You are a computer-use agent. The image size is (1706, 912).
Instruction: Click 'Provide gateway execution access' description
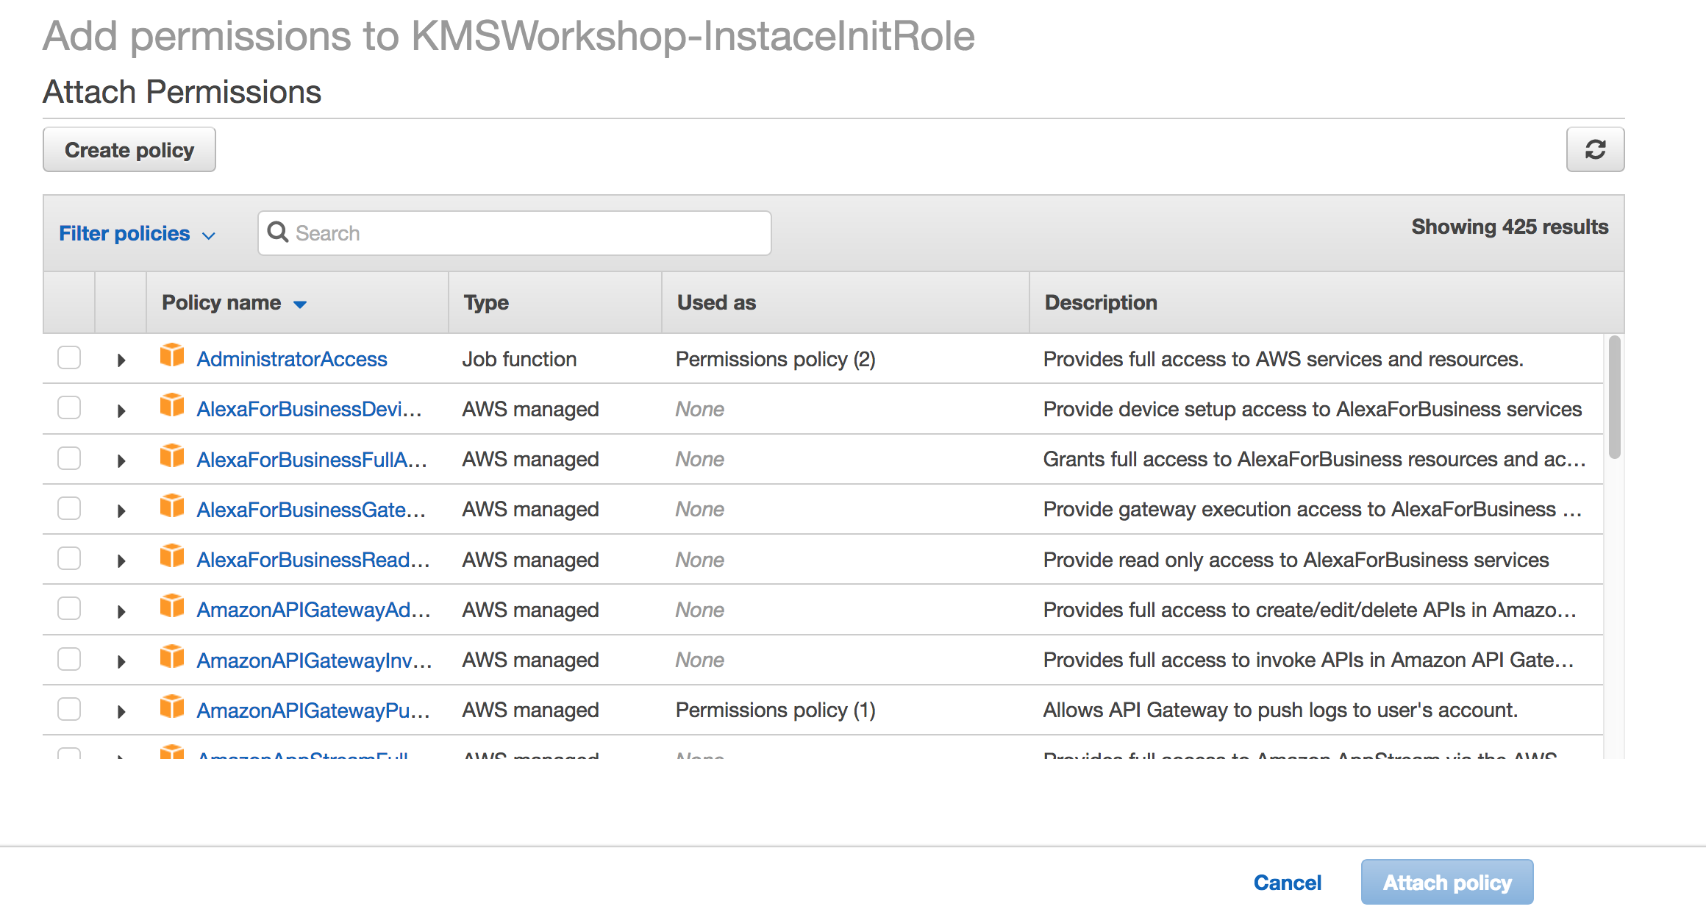pos(1313,509)
